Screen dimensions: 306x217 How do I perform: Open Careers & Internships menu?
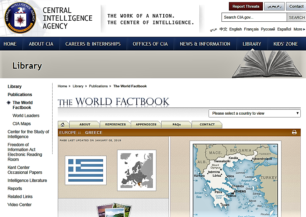[93, 44]
